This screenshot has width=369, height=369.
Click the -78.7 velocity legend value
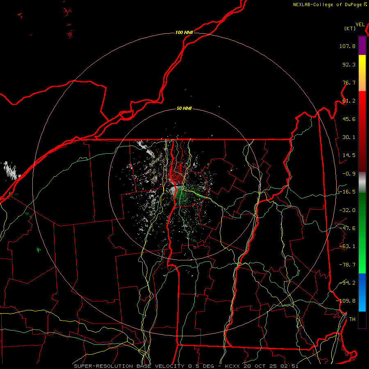pyautogui.click(x=347, y=265)
